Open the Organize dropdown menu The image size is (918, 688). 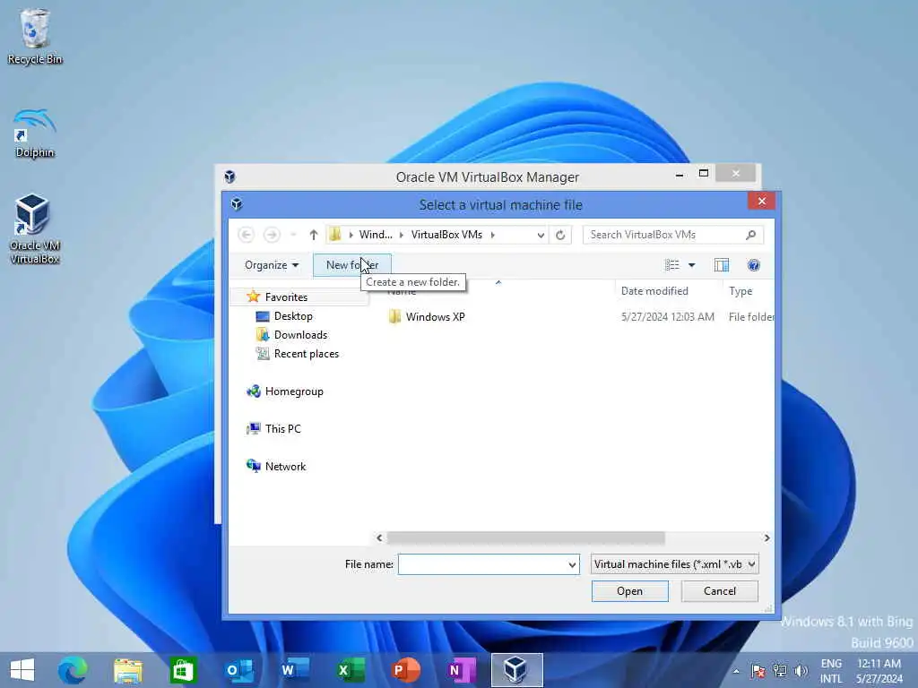(272, 265)
